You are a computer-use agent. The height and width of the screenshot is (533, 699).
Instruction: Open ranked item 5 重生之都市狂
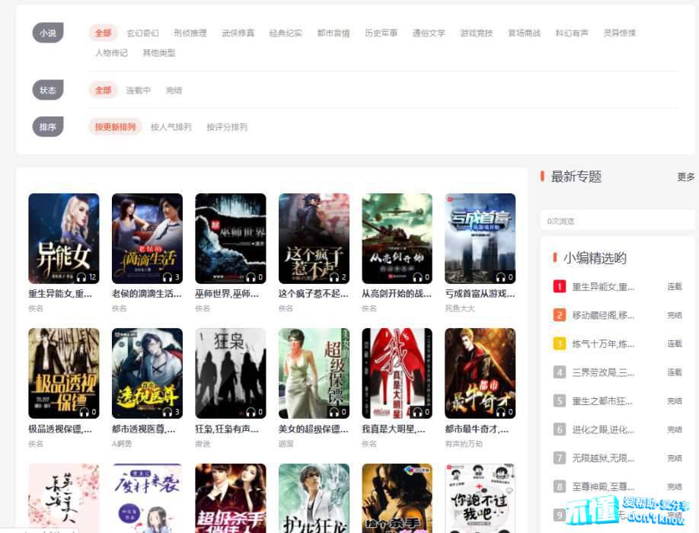[x=602, y=401]
